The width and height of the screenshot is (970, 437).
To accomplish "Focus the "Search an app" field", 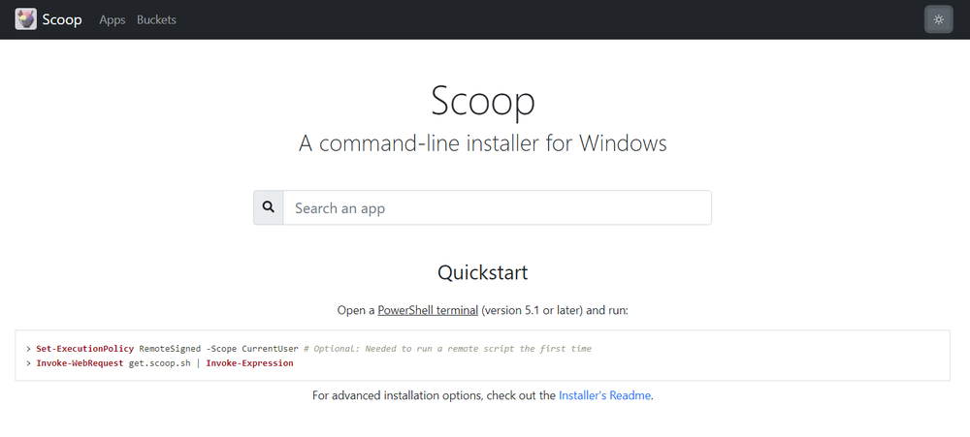I will (497, 207).
